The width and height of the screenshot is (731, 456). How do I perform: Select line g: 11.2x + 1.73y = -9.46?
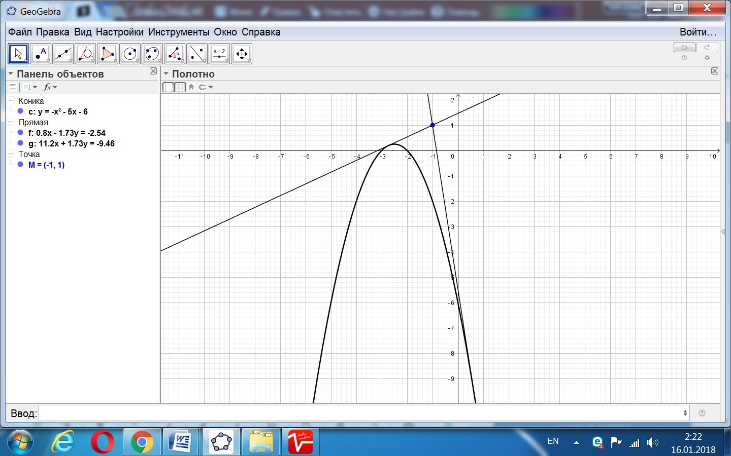[72, 143]
